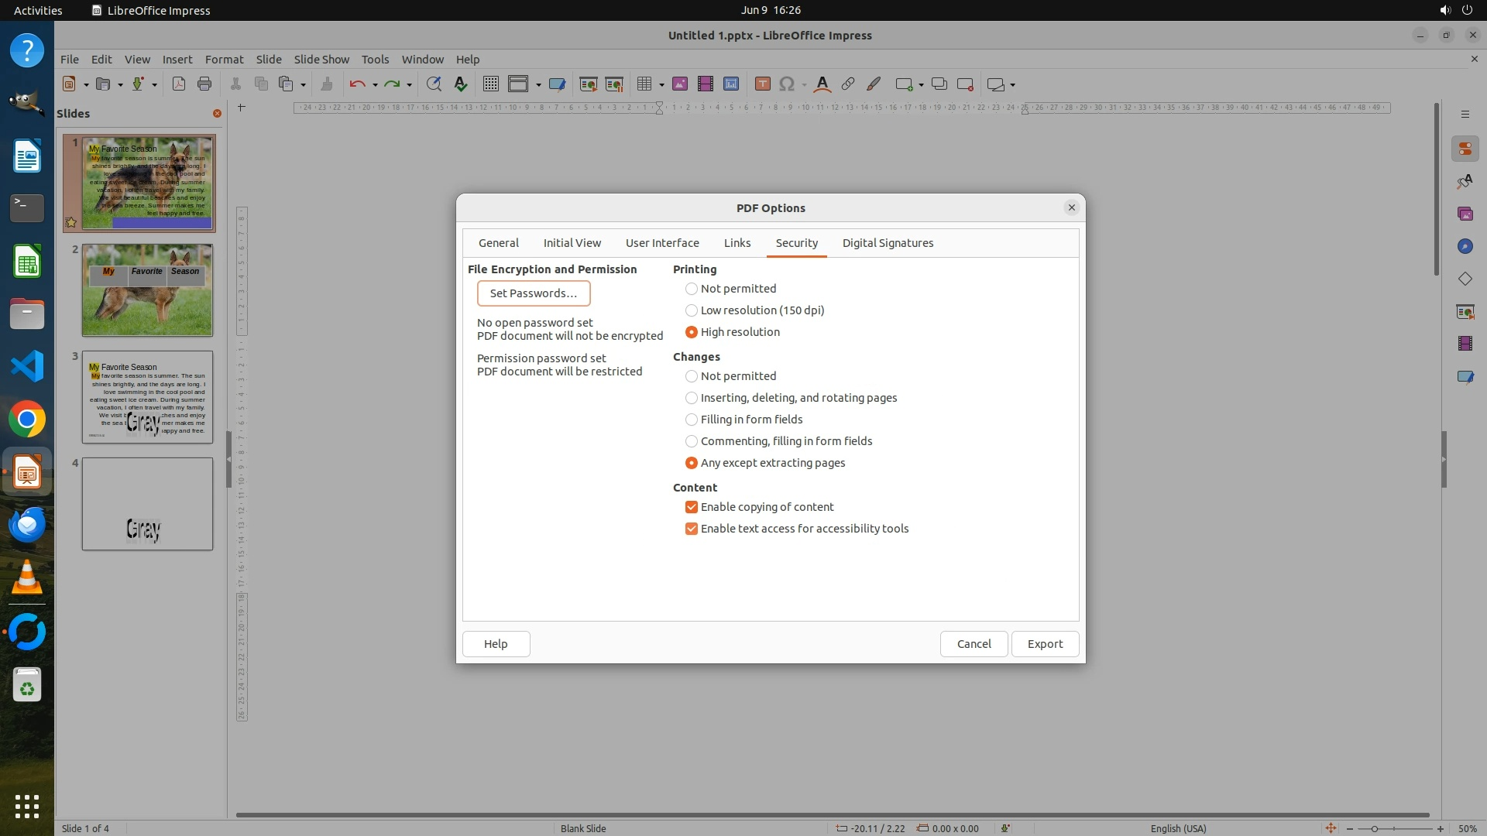The height and width of the screenshot is (836, 1487).
Task: Click the Spelling check toolbar icon
Action: click(461, 84)
